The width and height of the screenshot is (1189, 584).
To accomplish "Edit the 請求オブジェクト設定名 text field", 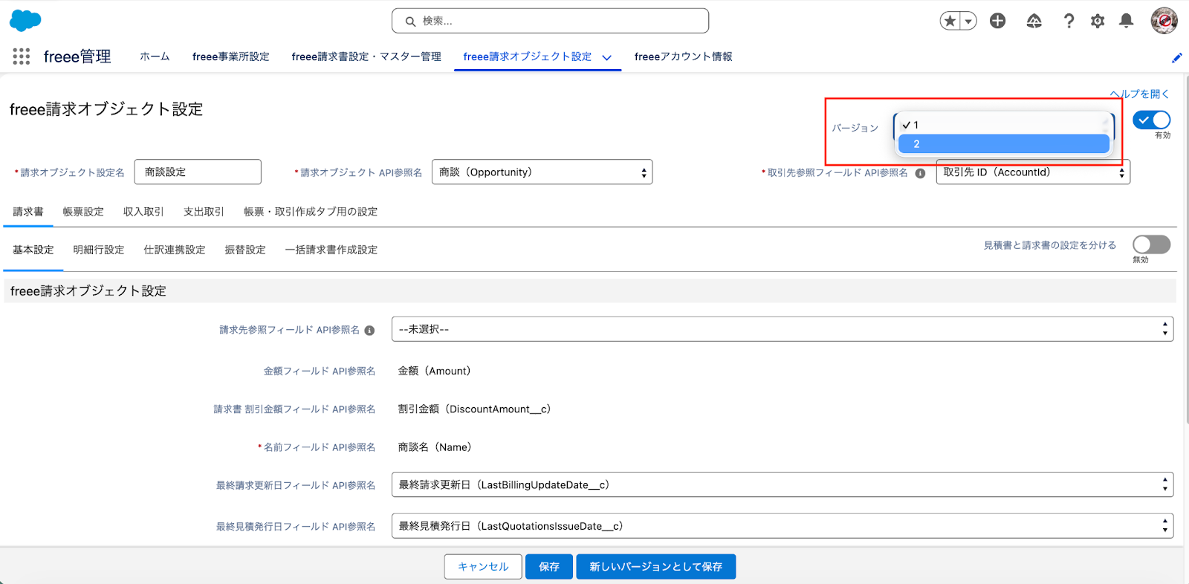I will (x=198, y=172).
